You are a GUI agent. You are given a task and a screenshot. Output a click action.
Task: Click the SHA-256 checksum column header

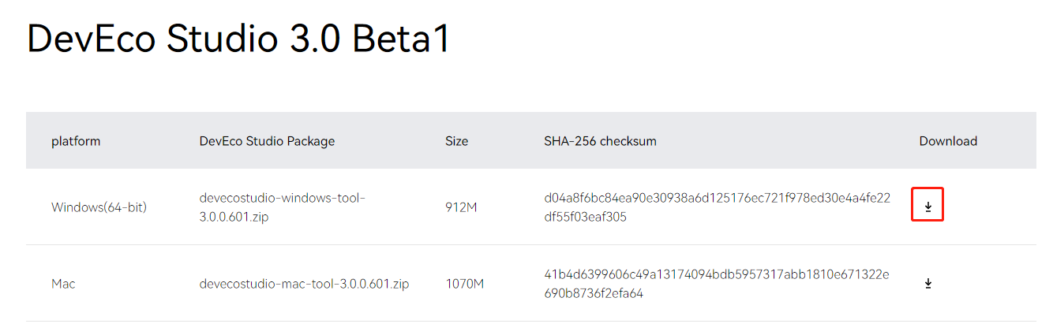(600, 141)
